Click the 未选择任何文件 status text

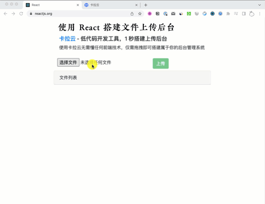pyautogui.click(x=96, y=62)
